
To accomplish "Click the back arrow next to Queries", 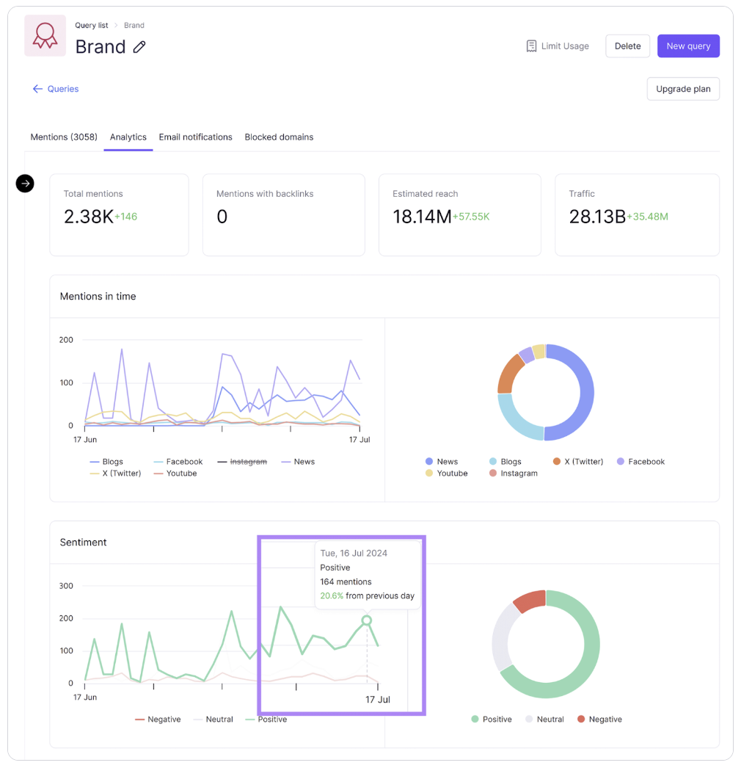I will click(37, 89).
